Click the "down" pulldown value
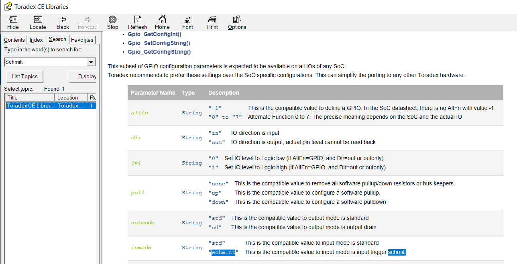Image resolution: width=517 pixels, height=264 pixels. [218, 202]
